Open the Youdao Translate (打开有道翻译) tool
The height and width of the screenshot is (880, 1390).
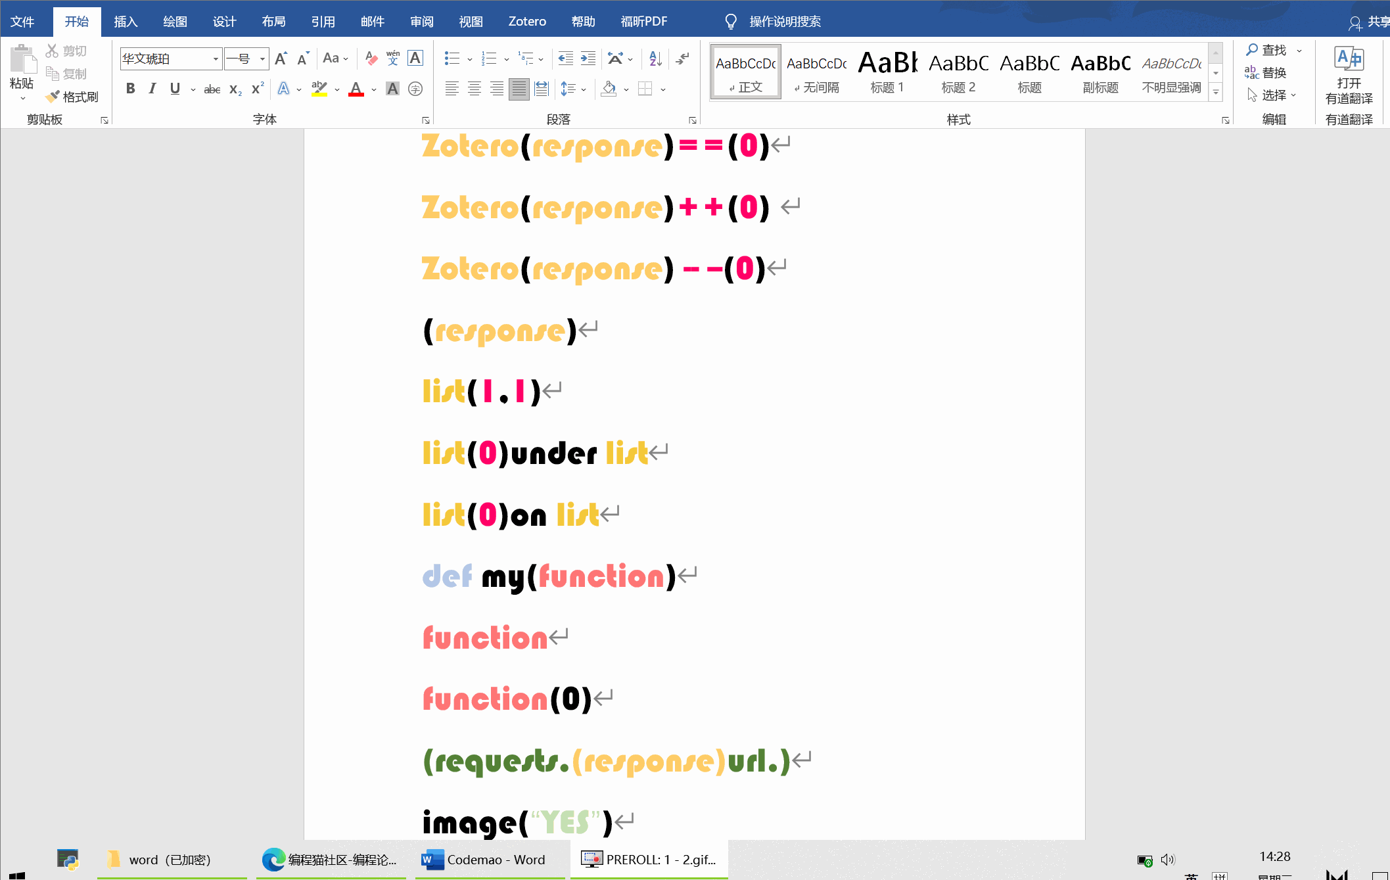(x=1349, y=75)
